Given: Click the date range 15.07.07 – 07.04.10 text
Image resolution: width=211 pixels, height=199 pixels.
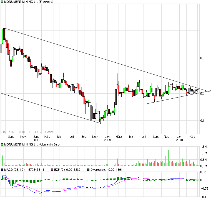Looking at the screenshot, I should (16, 132).
